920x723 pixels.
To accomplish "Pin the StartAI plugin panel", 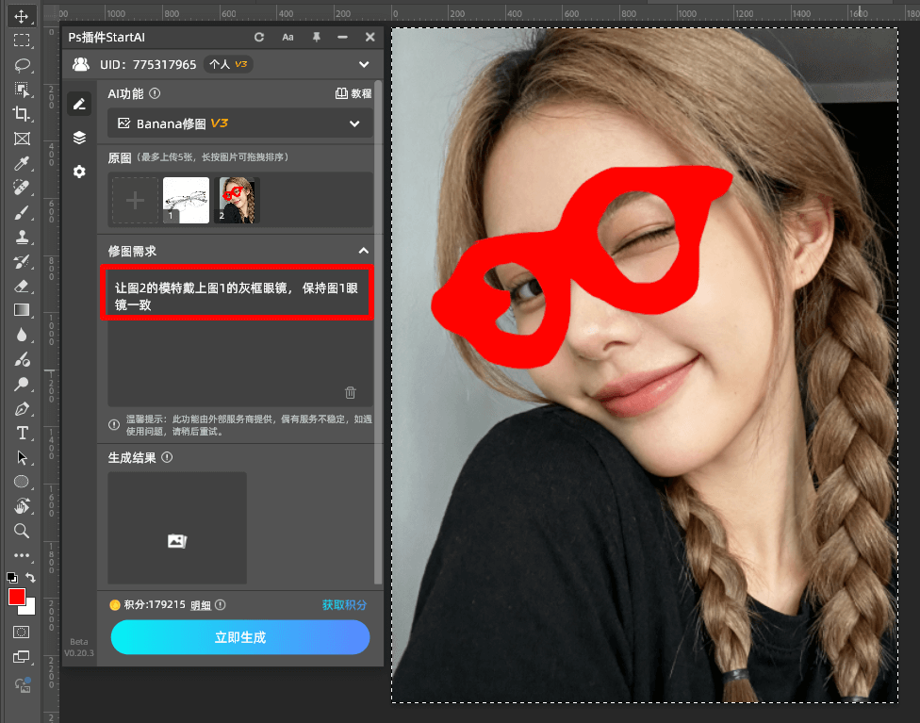I will 316,37.
